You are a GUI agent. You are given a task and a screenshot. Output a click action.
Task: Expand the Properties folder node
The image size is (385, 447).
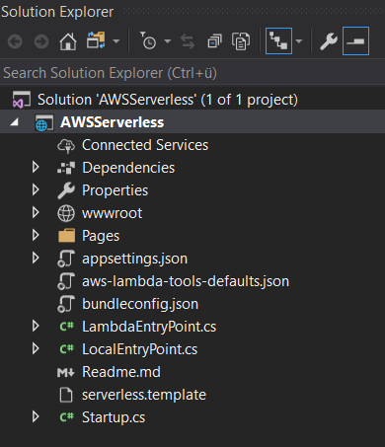36,190
